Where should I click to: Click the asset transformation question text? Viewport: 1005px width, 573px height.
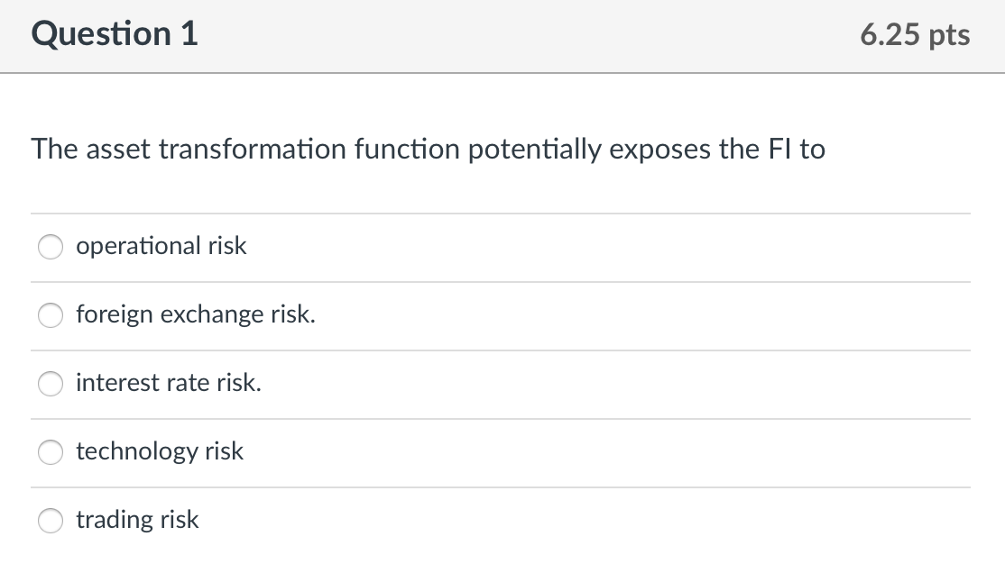(x=429, y=150)
